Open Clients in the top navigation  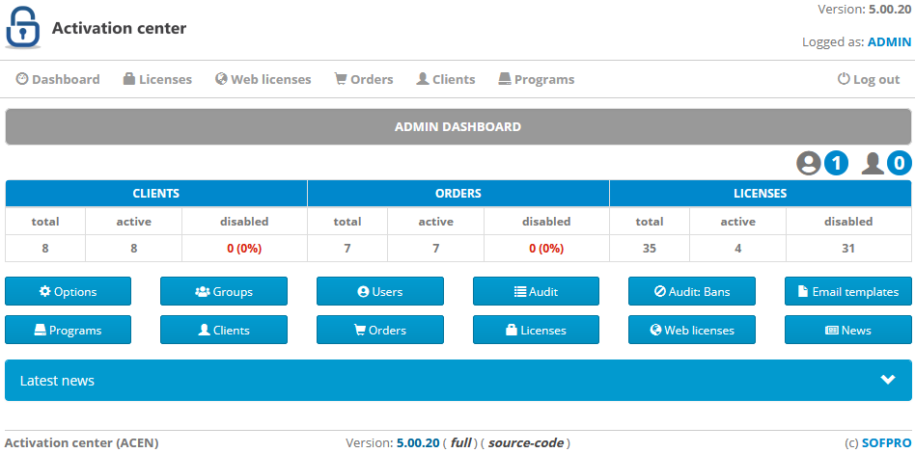(446, 79)
